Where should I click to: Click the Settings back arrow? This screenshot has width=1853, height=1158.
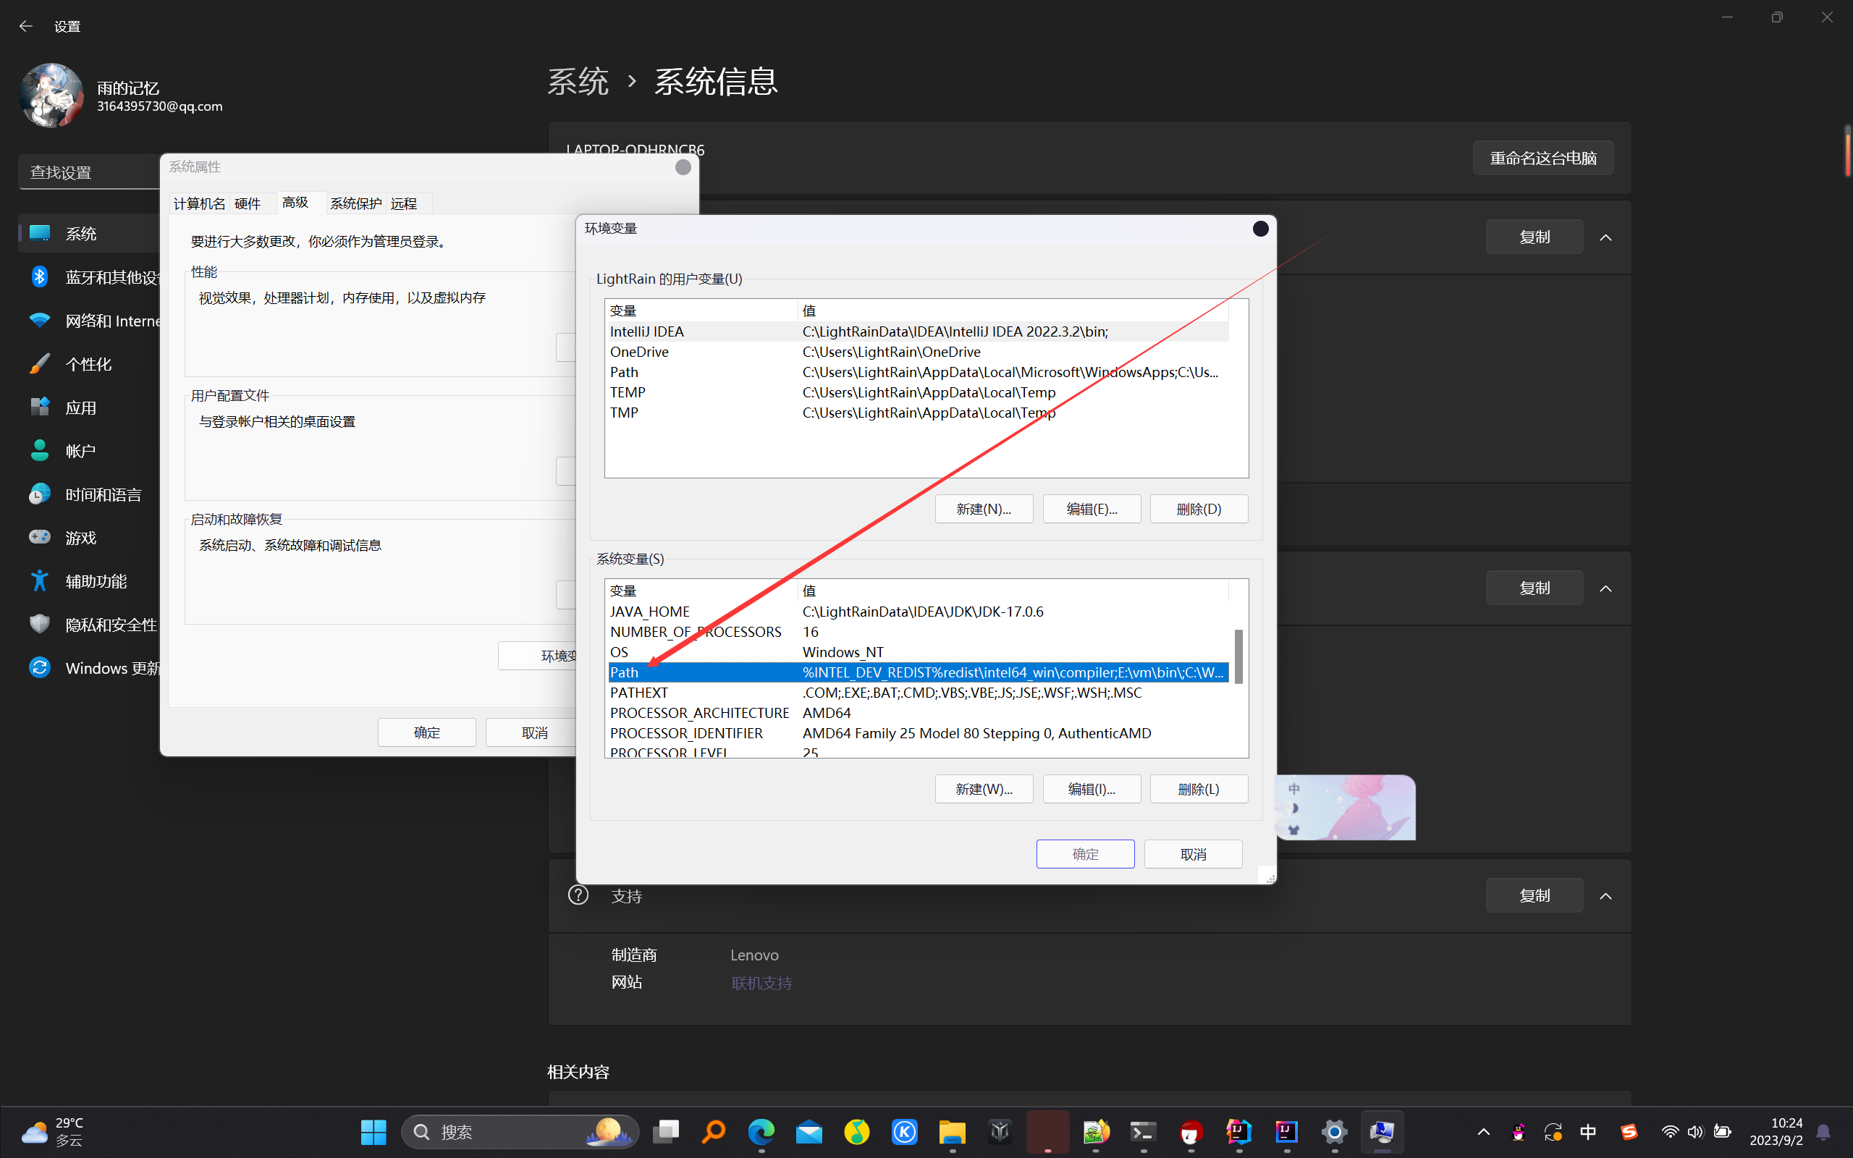(26, 26)
